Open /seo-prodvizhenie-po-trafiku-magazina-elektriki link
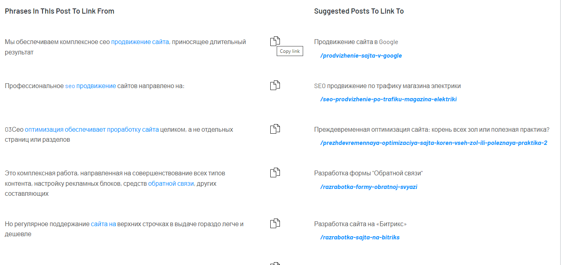Screen dimensions: 561x265 click(388, 99)
